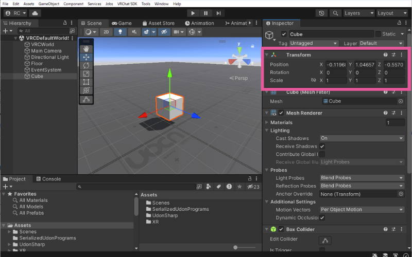Select the Scale tool
The height and width of the screenshot is (257, 412).
pos(86,74)
